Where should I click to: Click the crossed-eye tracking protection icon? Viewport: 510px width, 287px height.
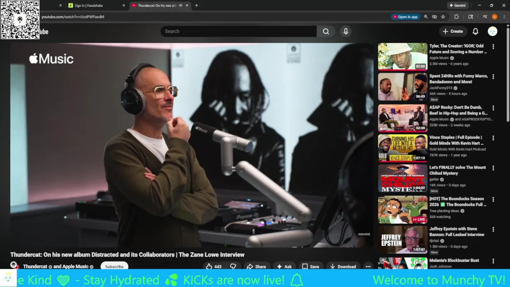click(434, 17)
